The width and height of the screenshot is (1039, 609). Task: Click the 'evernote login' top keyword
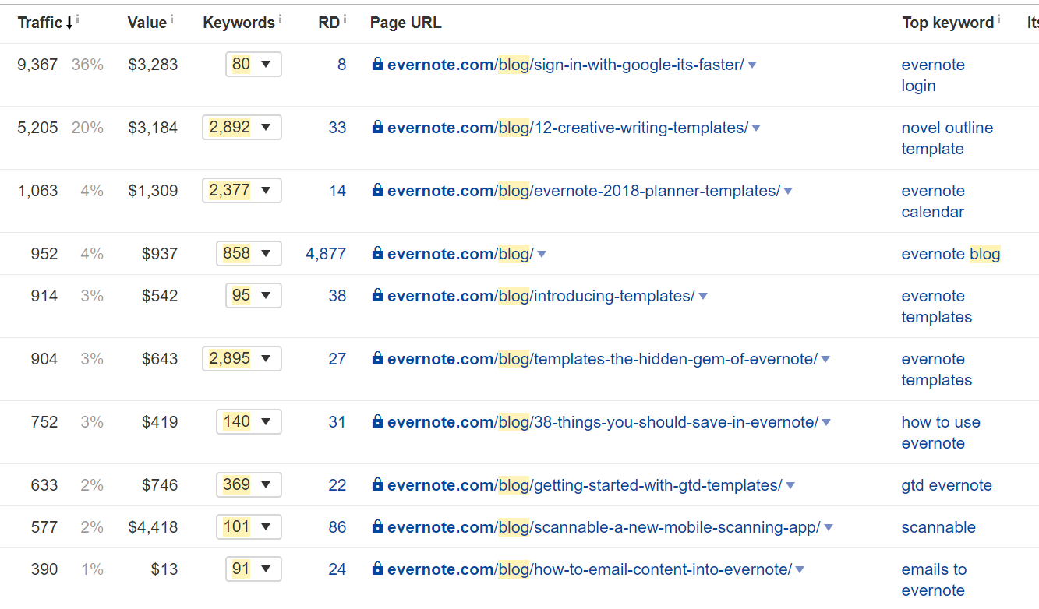(933, 75)
